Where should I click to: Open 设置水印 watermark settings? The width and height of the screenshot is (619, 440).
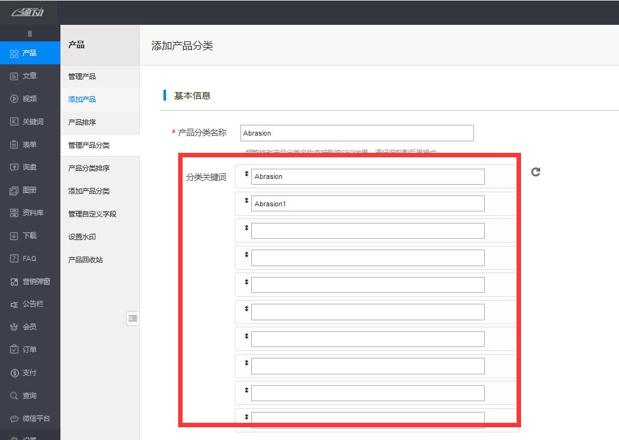(x=82, y=237)
